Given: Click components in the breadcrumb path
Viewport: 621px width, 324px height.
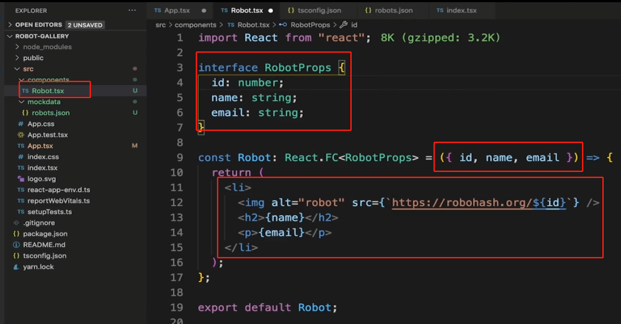Looking at the screenshot, I should [195, 25].
